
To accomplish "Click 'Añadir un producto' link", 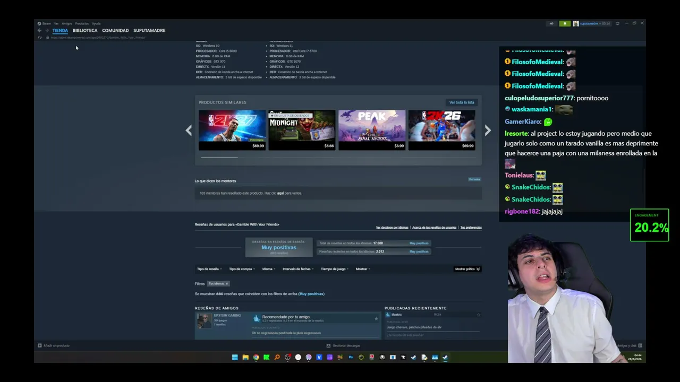I will pos(56,345).
